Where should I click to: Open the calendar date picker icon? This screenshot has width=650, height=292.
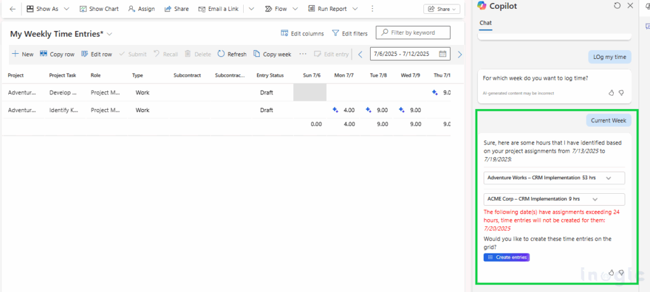pyautogui.click(x=443, y=54)
